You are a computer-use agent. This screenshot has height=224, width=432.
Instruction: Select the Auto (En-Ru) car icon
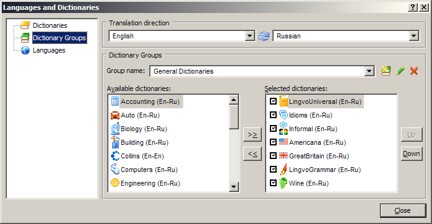(115, 115)
